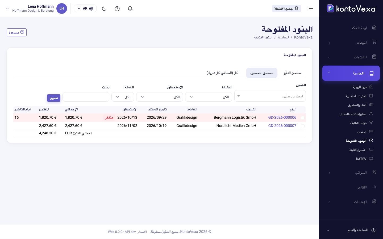This screenshot has height=239, width=383.
Task: Open the AR language selector
Action: point(85,8)
